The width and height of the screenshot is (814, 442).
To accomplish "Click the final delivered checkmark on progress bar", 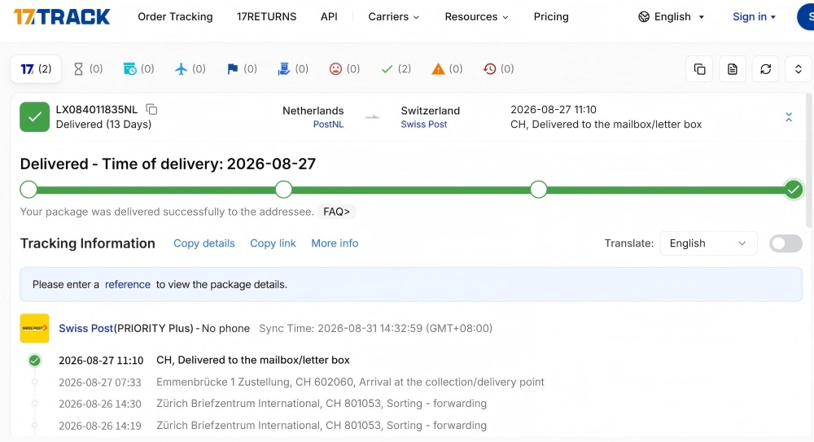I will [x=793, y=190].
